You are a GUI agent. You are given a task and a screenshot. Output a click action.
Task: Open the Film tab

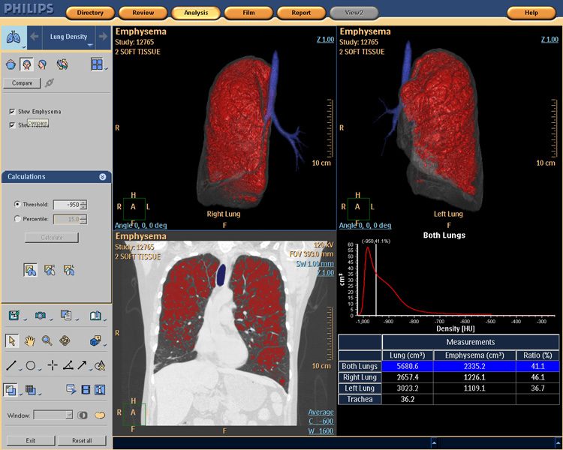tap(248, 13)
